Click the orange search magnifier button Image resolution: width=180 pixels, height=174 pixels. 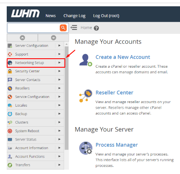pos(63,28)
